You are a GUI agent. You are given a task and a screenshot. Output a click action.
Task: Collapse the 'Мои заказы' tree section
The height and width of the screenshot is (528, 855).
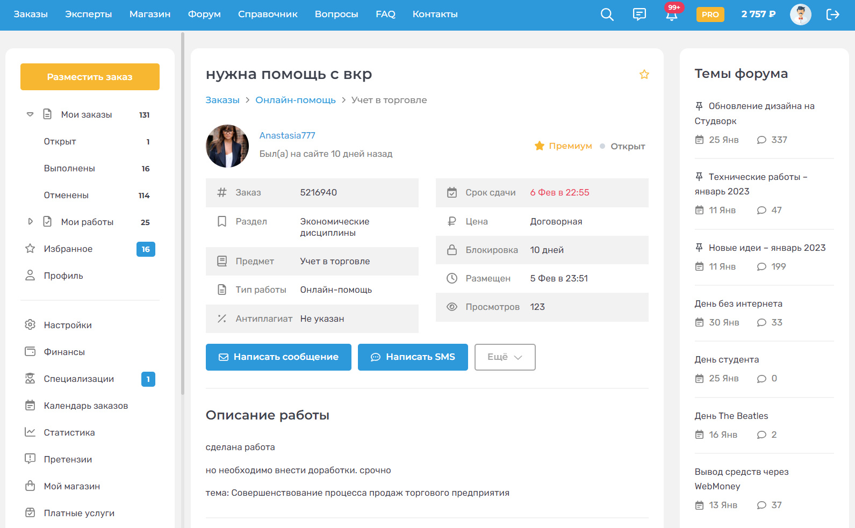[30, 114]
